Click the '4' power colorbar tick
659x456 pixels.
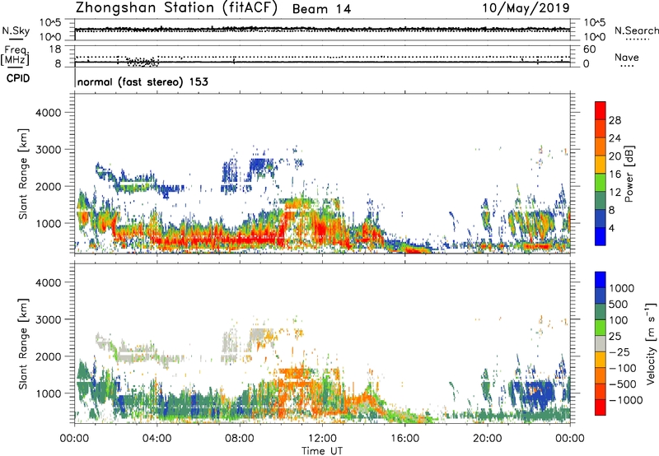coord(612,228)
